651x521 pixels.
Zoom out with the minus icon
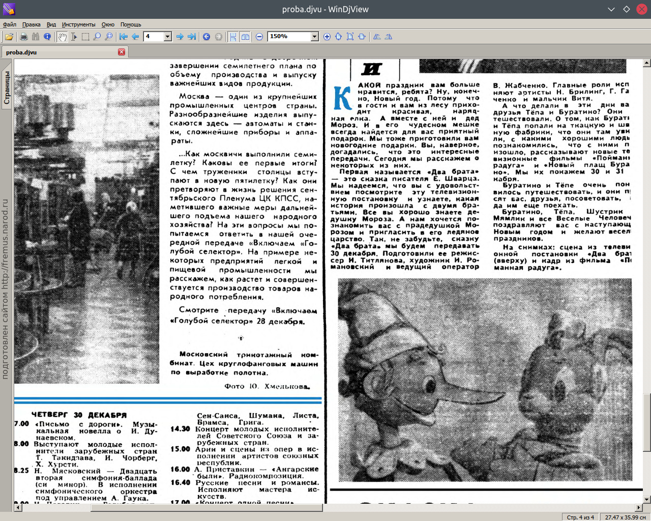coord(259,37)
